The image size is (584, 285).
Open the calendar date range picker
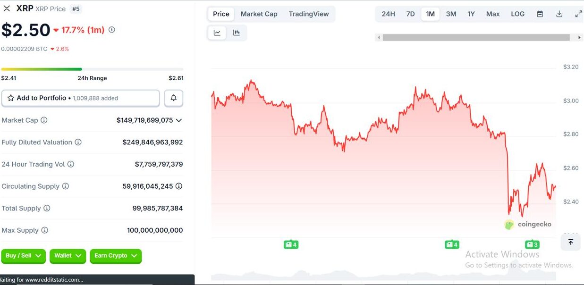click(x=540, y=14)
